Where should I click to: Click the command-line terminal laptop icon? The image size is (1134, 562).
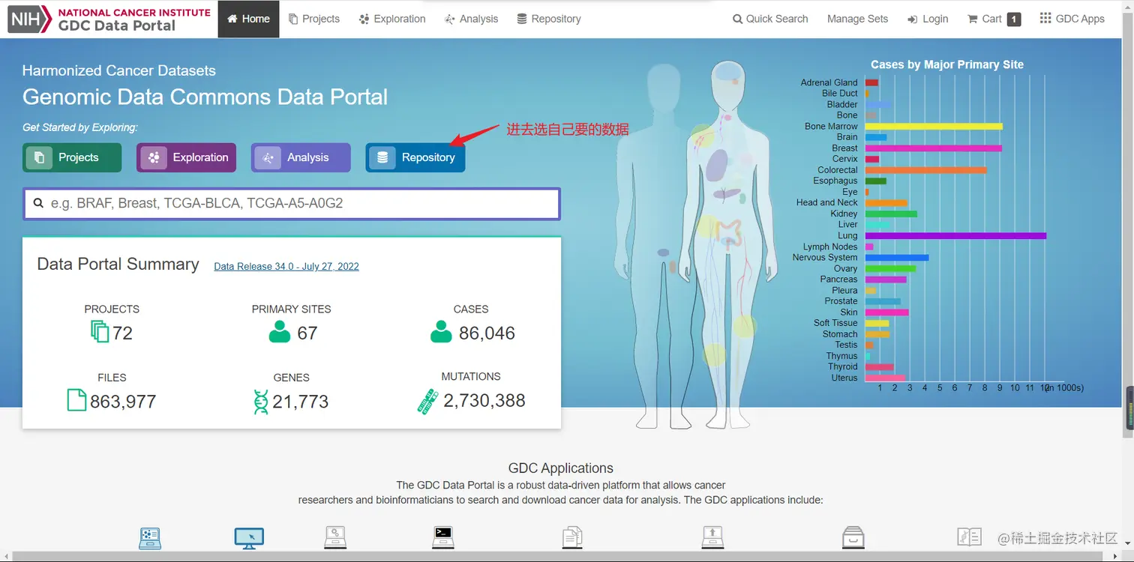click(443, 537)
